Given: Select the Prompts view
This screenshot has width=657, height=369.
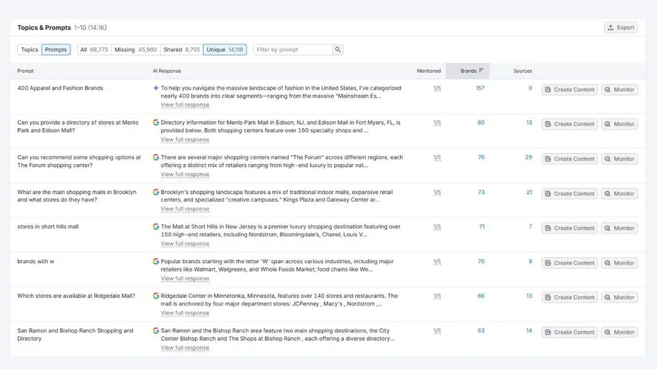Looking at the screenshot, I should click(x=56, y=49).
